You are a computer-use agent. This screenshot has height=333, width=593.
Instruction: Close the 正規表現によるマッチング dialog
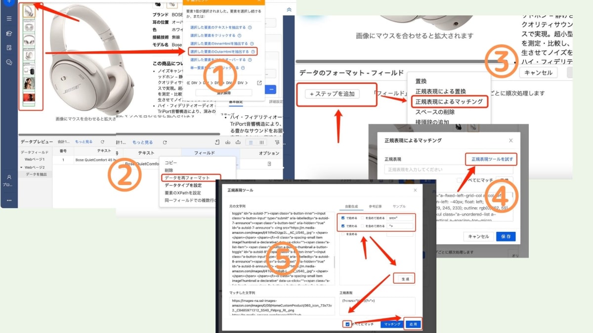click(x=511, y=141)
